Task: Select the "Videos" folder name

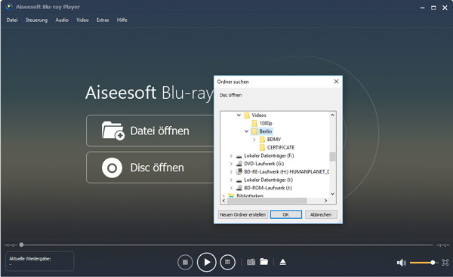Action: [x=259, y=115]
